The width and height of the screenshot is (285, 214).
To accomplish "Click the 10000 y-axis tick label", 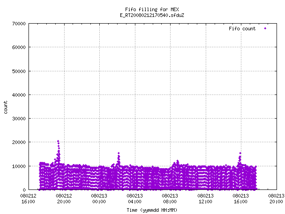I will click(19, 166).
